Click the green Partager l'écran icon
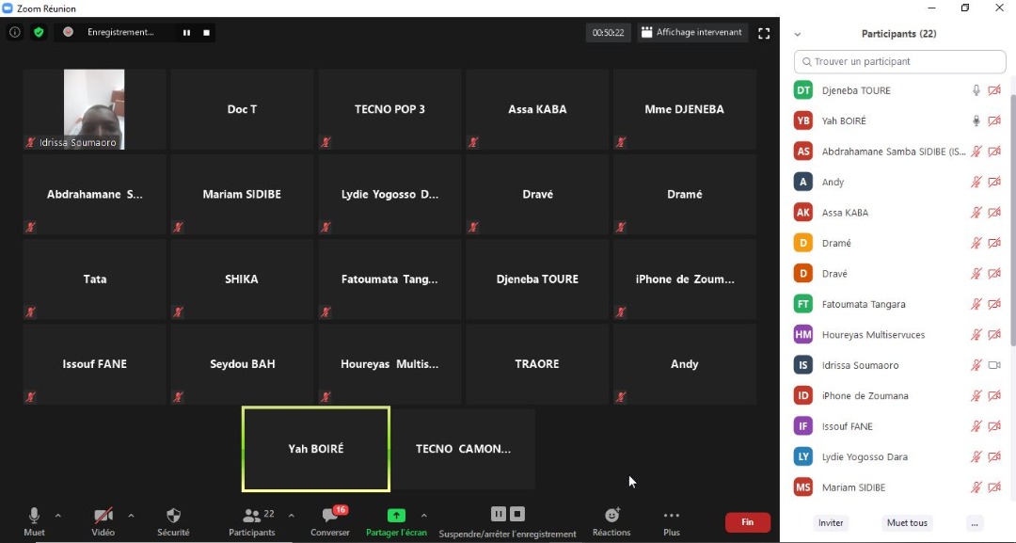1016x543 pixels. coord(396,516)
